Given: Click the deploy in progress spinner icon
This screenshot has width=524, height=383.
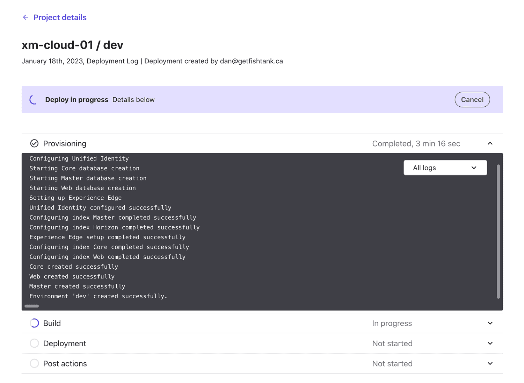Looking at the screenshot, I should 34,100.
